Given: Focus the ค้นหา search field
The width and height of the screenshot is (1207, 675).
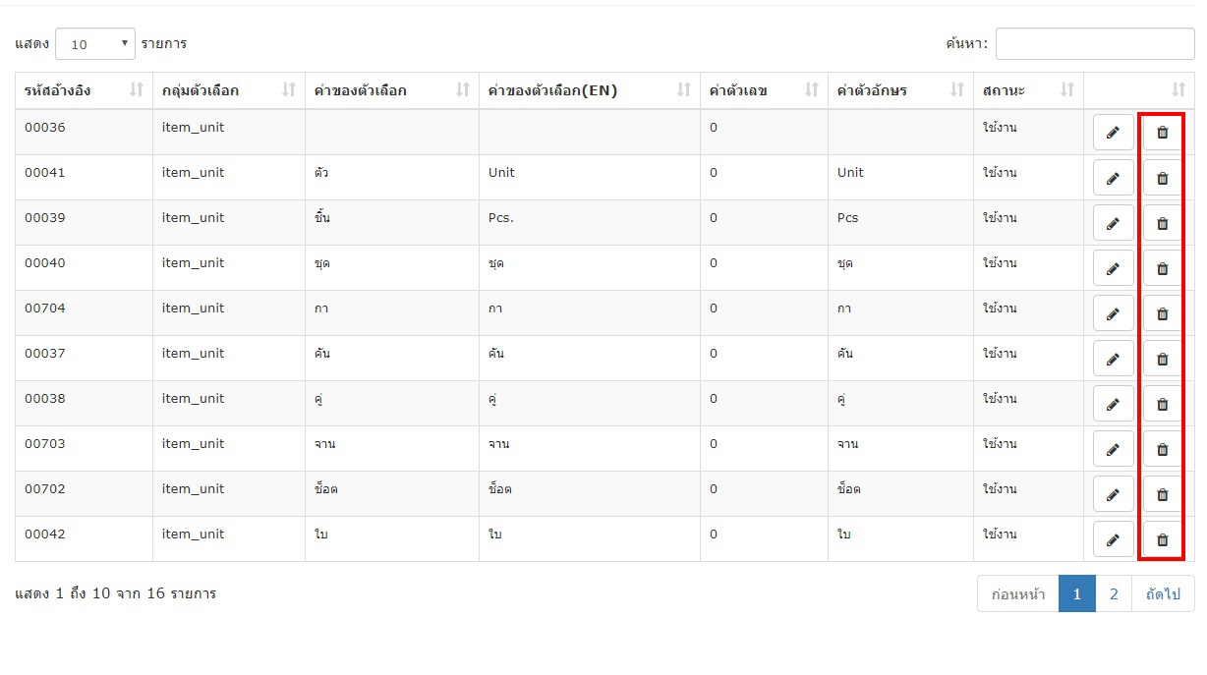Looking at the screenshot, I should point(1095,43).
